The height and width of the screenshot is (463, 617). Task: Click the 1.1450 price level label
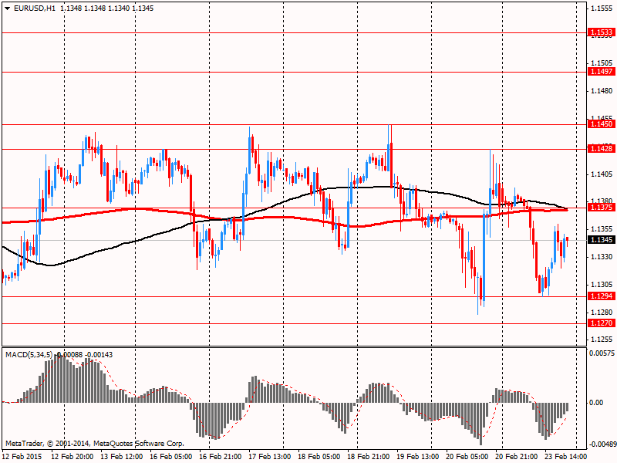[601, 124]
